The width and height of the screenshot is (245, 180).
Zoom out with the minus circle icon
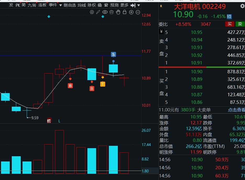(x=138, y=12)
